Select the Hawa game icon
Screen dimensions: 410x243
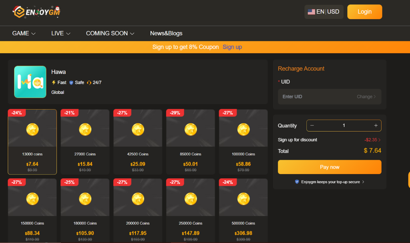(x=30, y=81)
